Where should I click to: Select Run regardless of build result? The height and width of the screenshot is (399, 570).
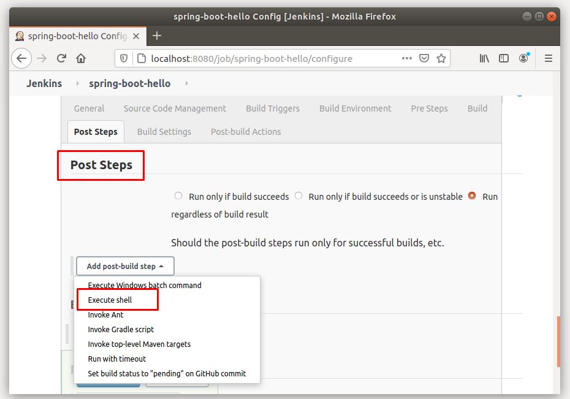[x=472, y=196]
